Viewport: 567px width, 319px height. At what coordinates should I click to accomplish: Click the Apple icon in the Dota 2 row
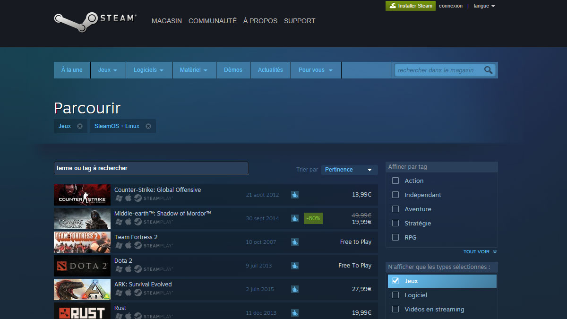click(128, 269)
